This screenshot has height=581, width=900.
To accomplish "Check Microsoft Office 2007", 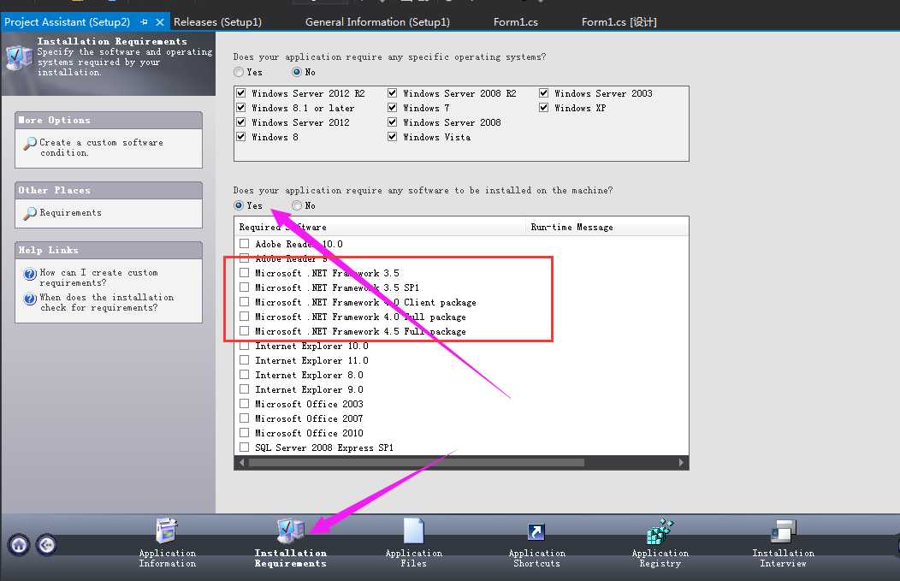I will pyautogui.click(x=245, y=418).
